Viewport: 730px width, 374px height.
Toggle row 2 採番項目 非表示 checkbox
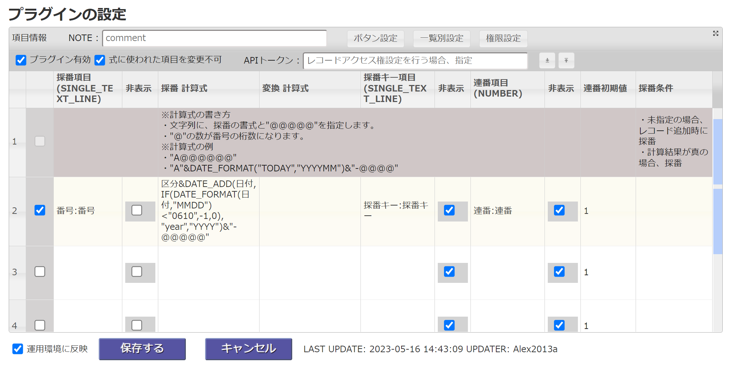point(137,210)
